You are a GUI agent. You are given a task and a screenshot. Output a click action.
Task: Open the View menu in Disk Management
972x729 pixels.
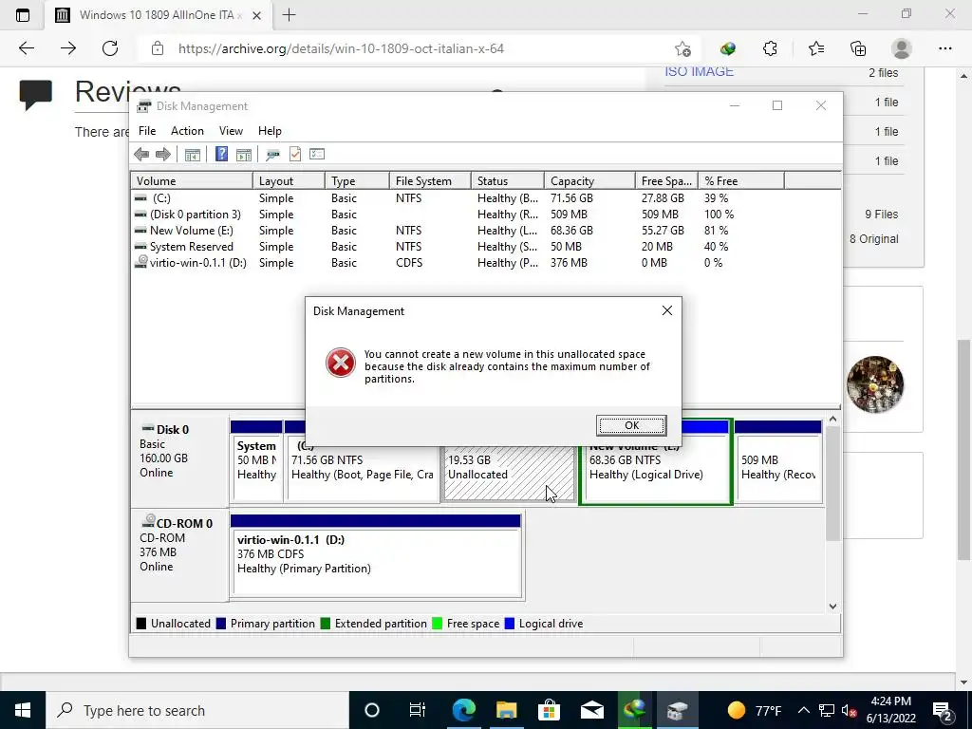(x=231, y=131)
